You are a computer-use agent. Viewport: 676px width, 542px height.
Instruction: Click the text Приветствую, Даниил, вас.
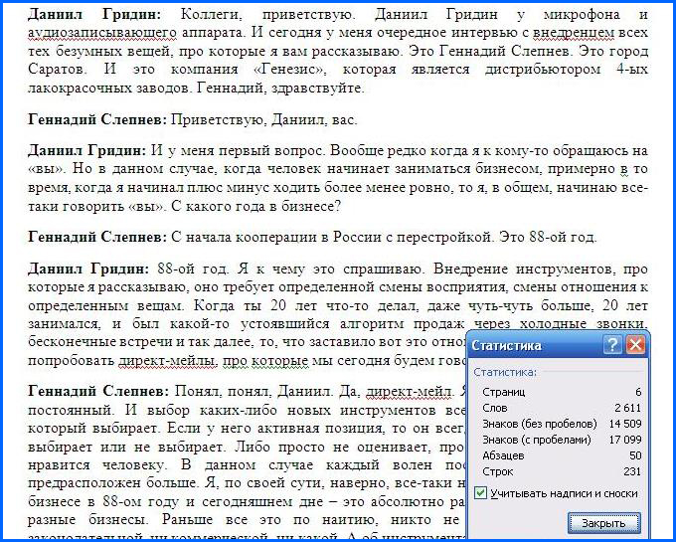tap(263, 120)
